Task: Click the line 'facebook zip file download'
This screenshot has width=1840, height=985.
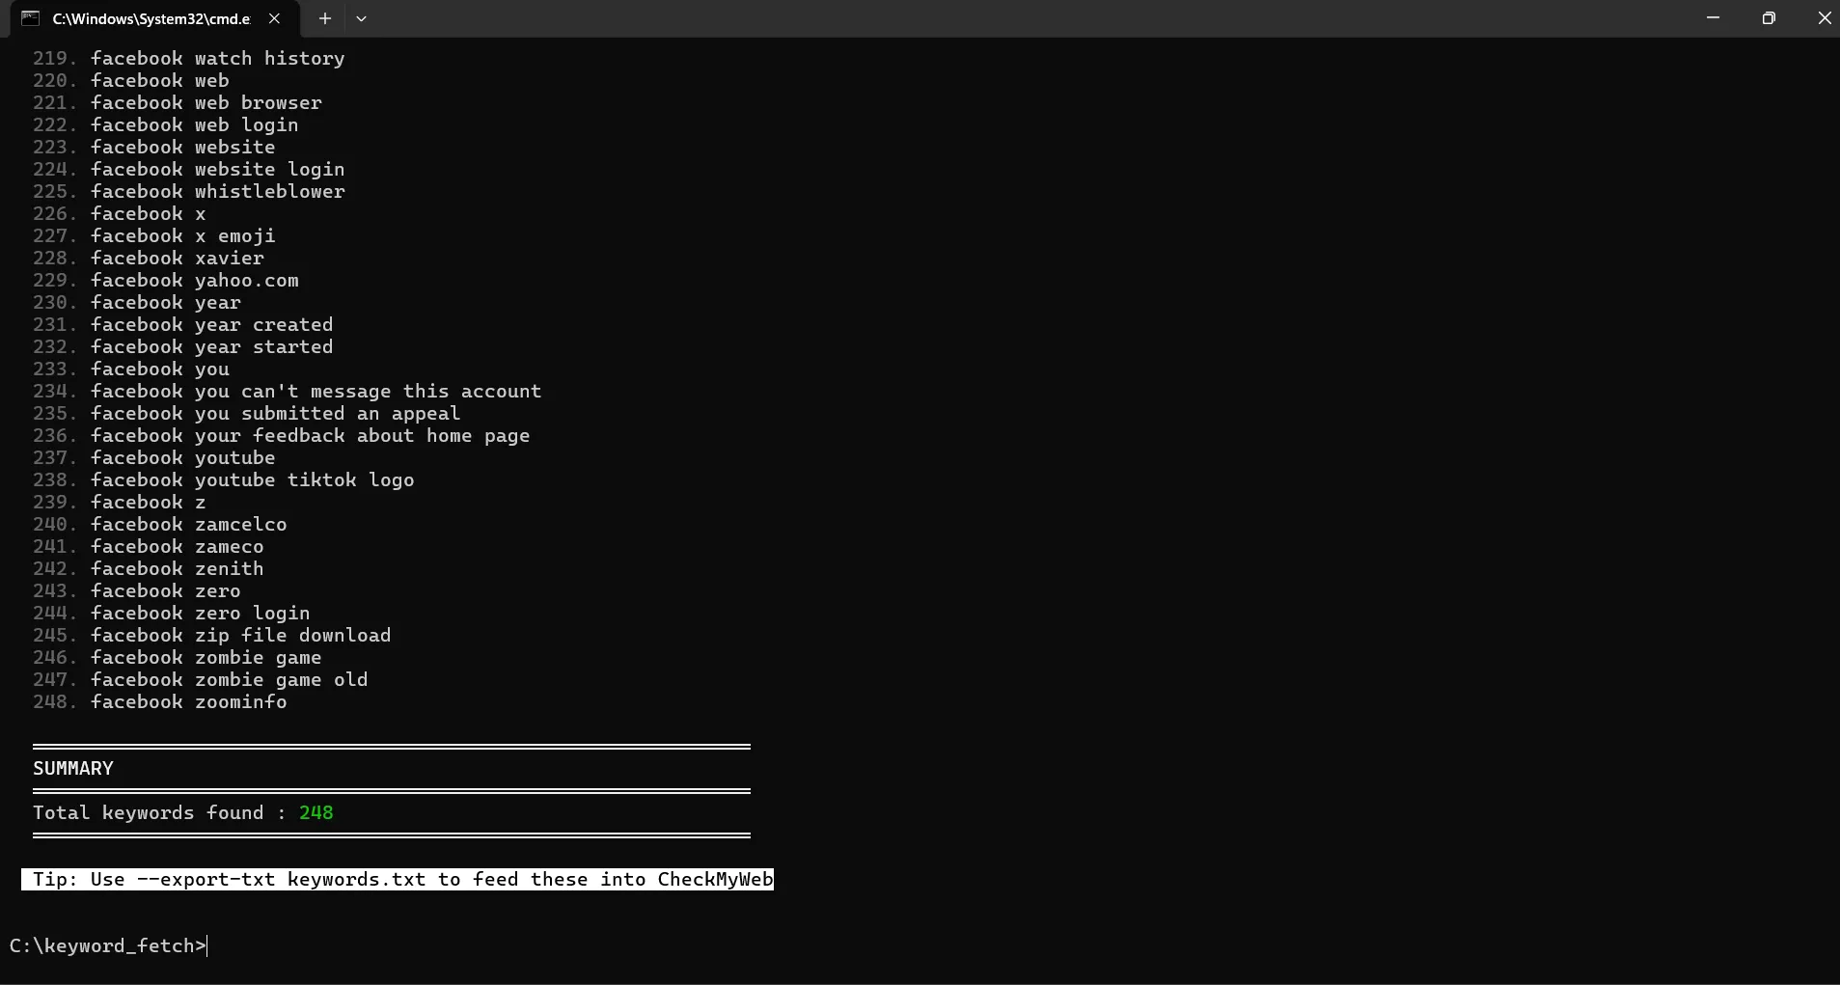Action: click(241, 636)
